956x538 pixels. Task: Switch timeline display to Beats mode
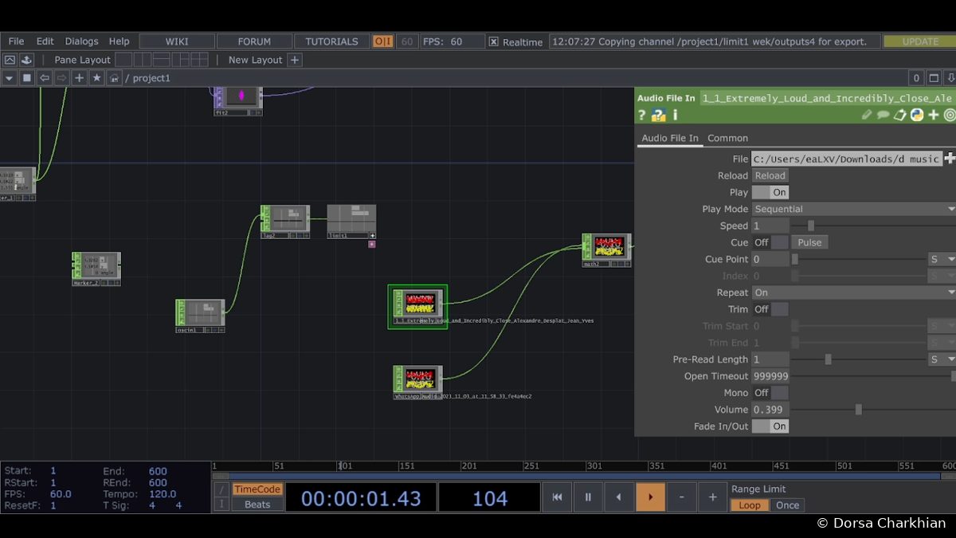[257, 505]
